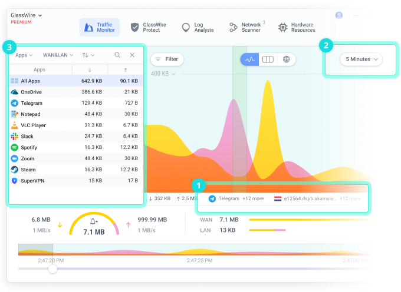Click the All Apps grid icon
This screenshot has width=401, height=292.
pos(14,81)
